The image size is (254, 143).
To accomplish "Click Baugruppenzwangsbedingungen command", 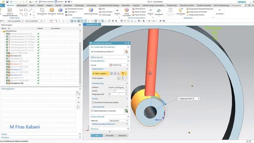I will (x=200, y=9).
